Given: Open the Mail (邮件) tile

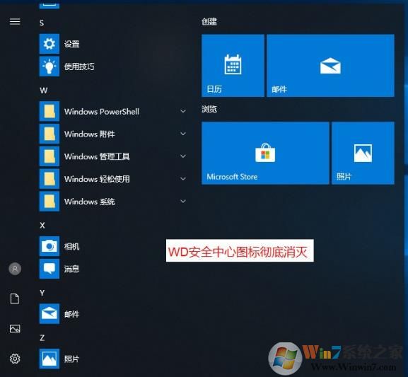Looking at the screenshot, I should click(330, 66).
